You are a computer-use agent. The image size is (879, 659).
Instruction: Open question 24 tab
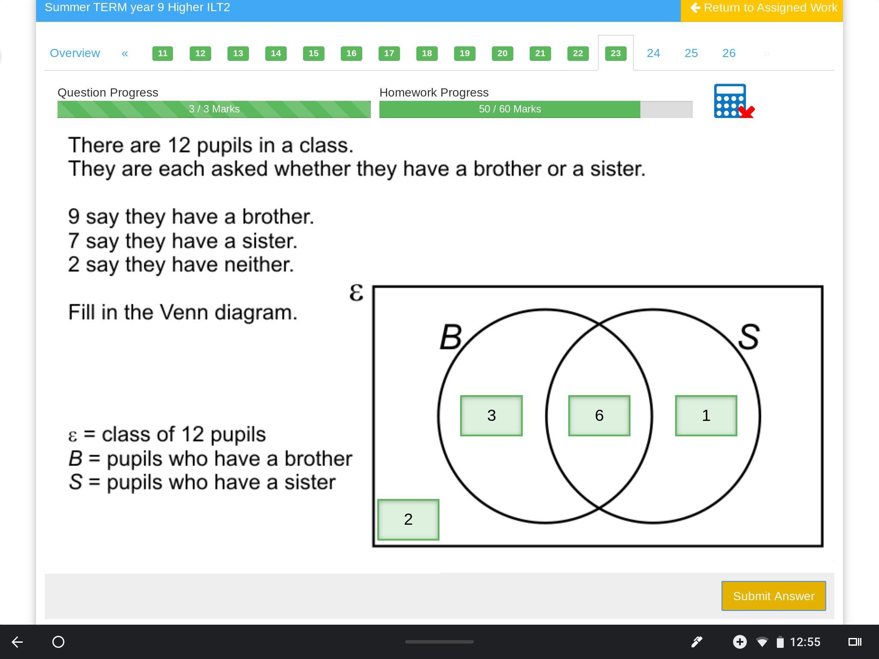(x=653, y=53)
